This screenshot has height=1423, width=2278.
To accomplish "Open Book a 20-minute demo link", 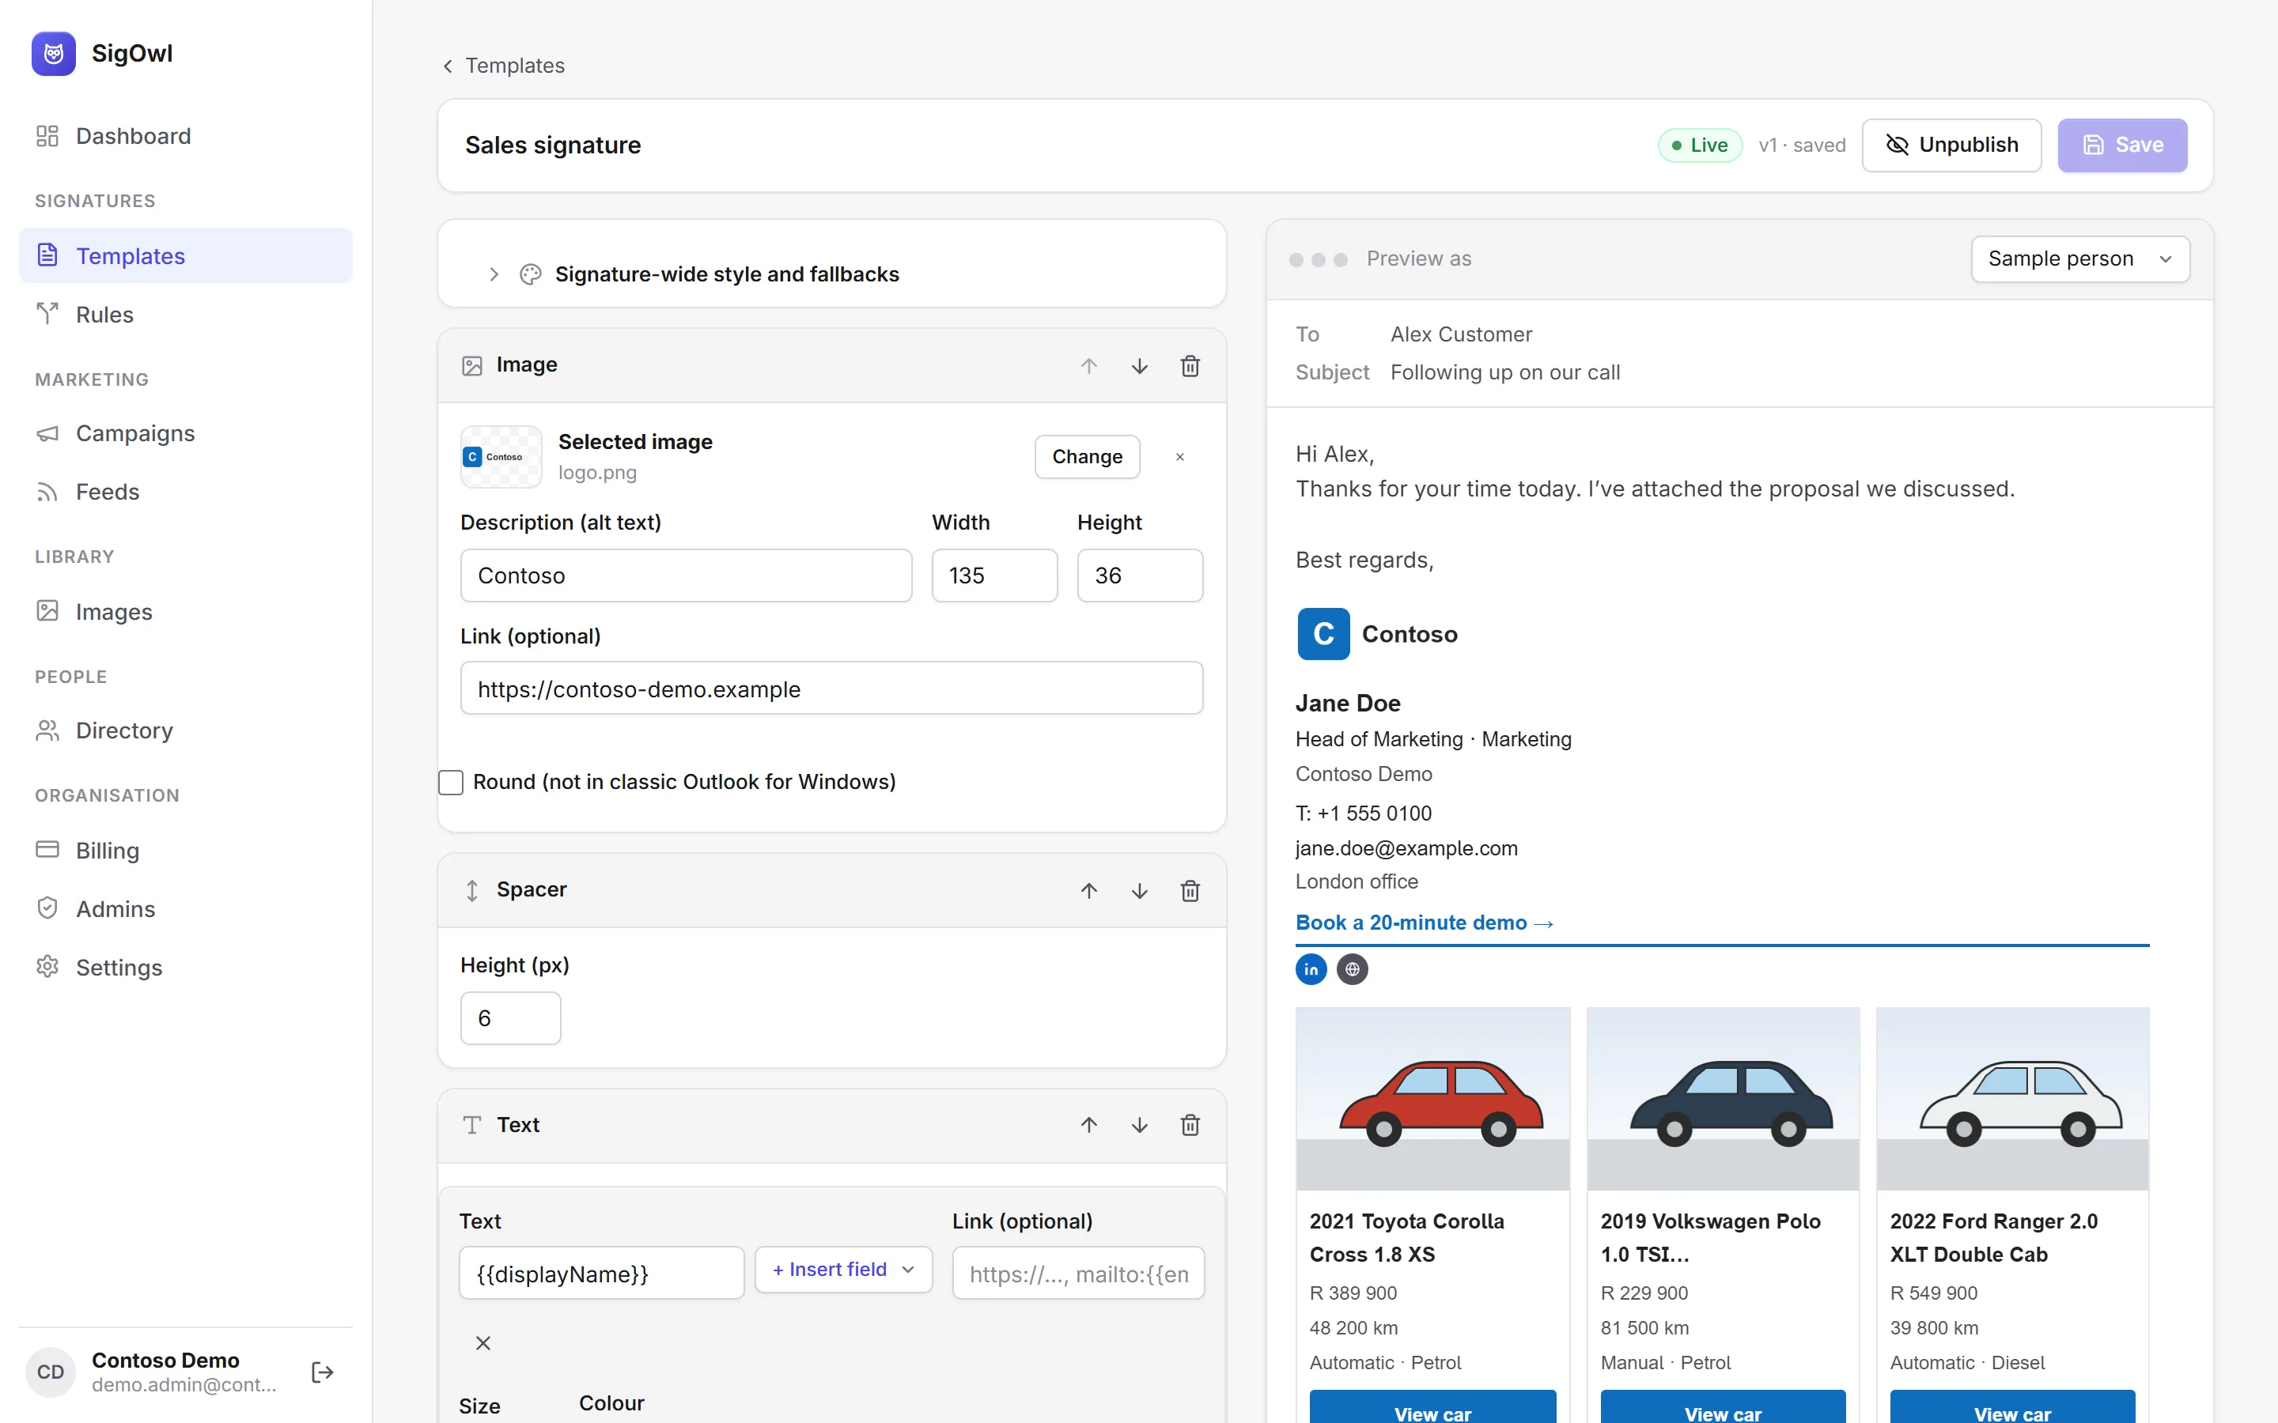I will coord(1425,923).
